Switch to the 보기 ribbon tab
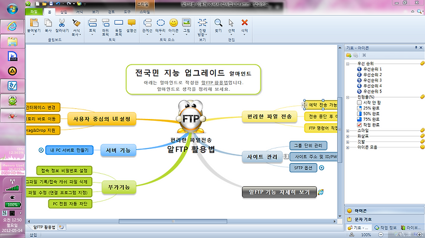The image size is (425, 238). pyautogui.click(x=96, y=12)
